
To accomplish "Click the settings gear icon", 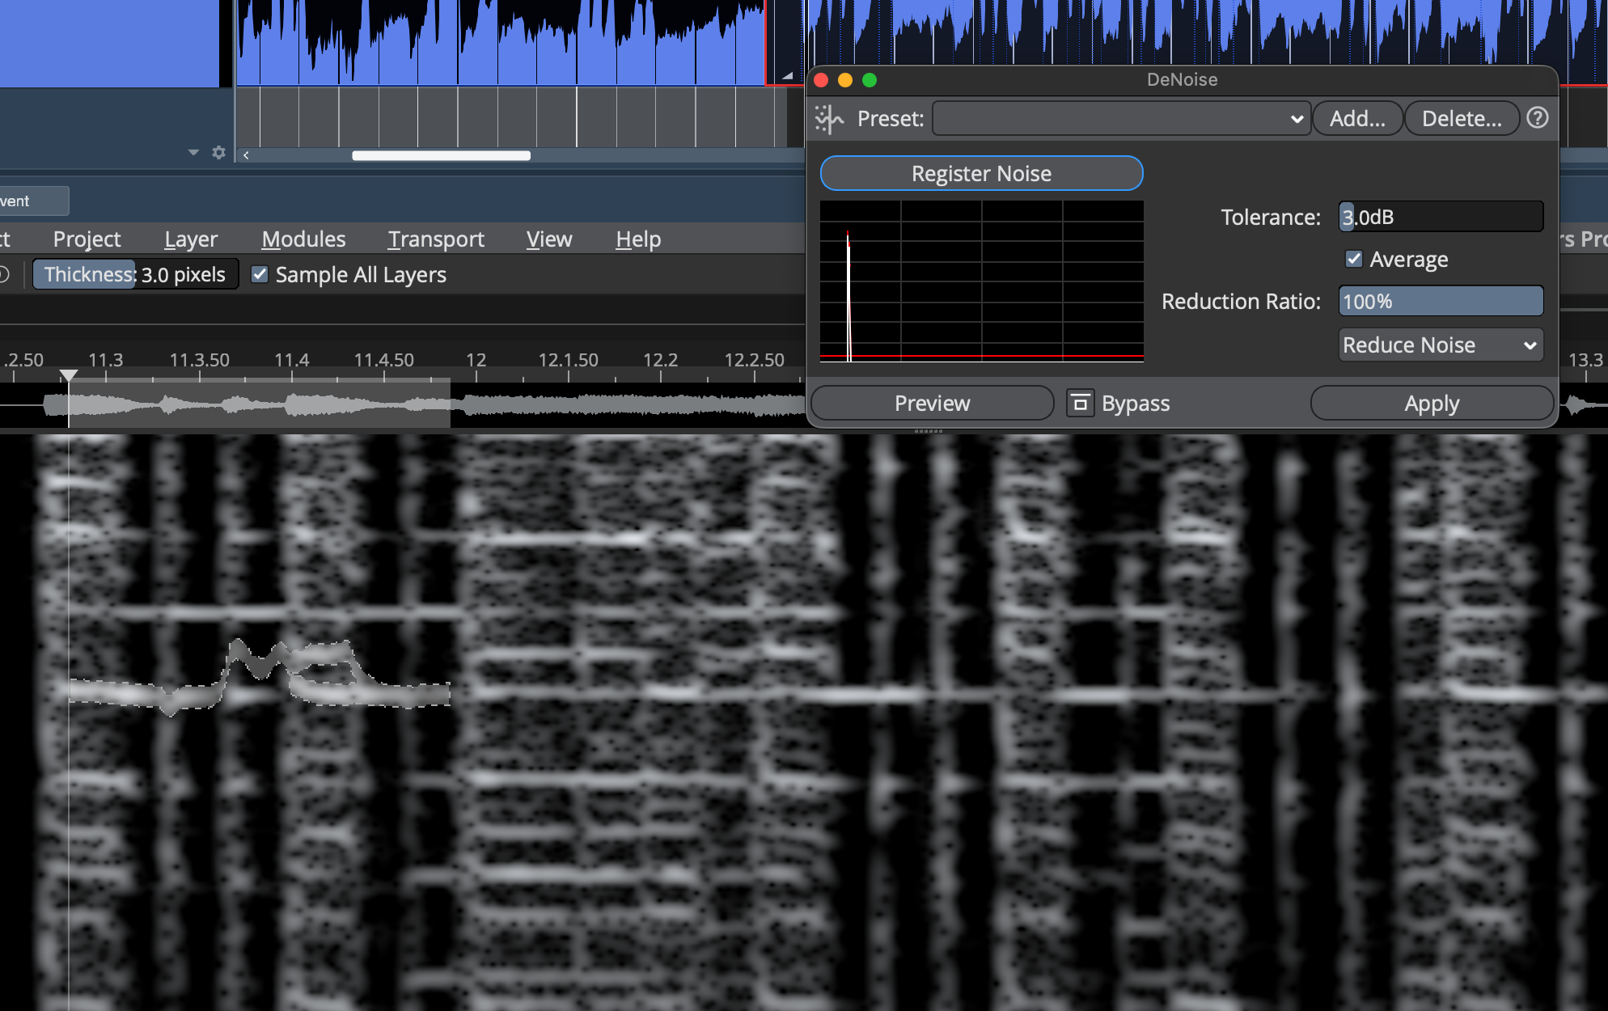I will coord(218,152).
